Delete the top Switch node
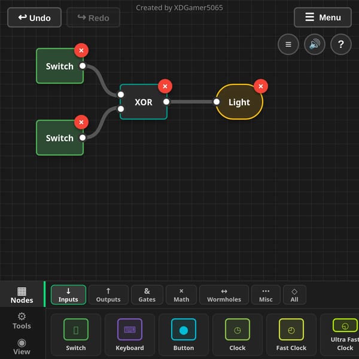The image size is (359, 359). pos(81,50)
